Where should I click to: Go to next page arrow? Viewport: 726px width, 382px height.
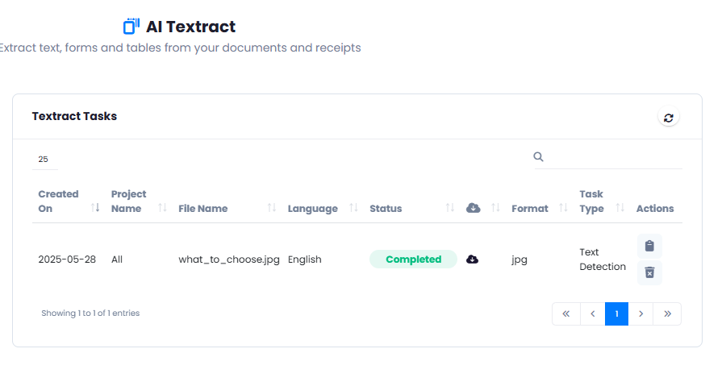(640, 314)
